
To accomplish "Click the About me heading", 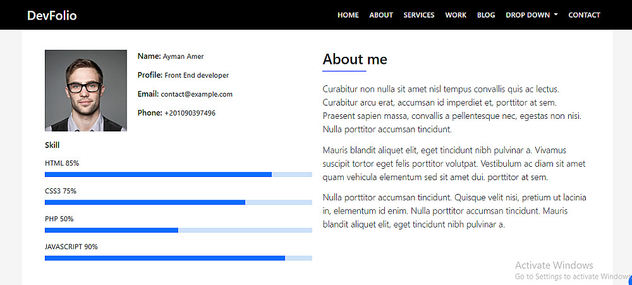I will click(355, 59).
